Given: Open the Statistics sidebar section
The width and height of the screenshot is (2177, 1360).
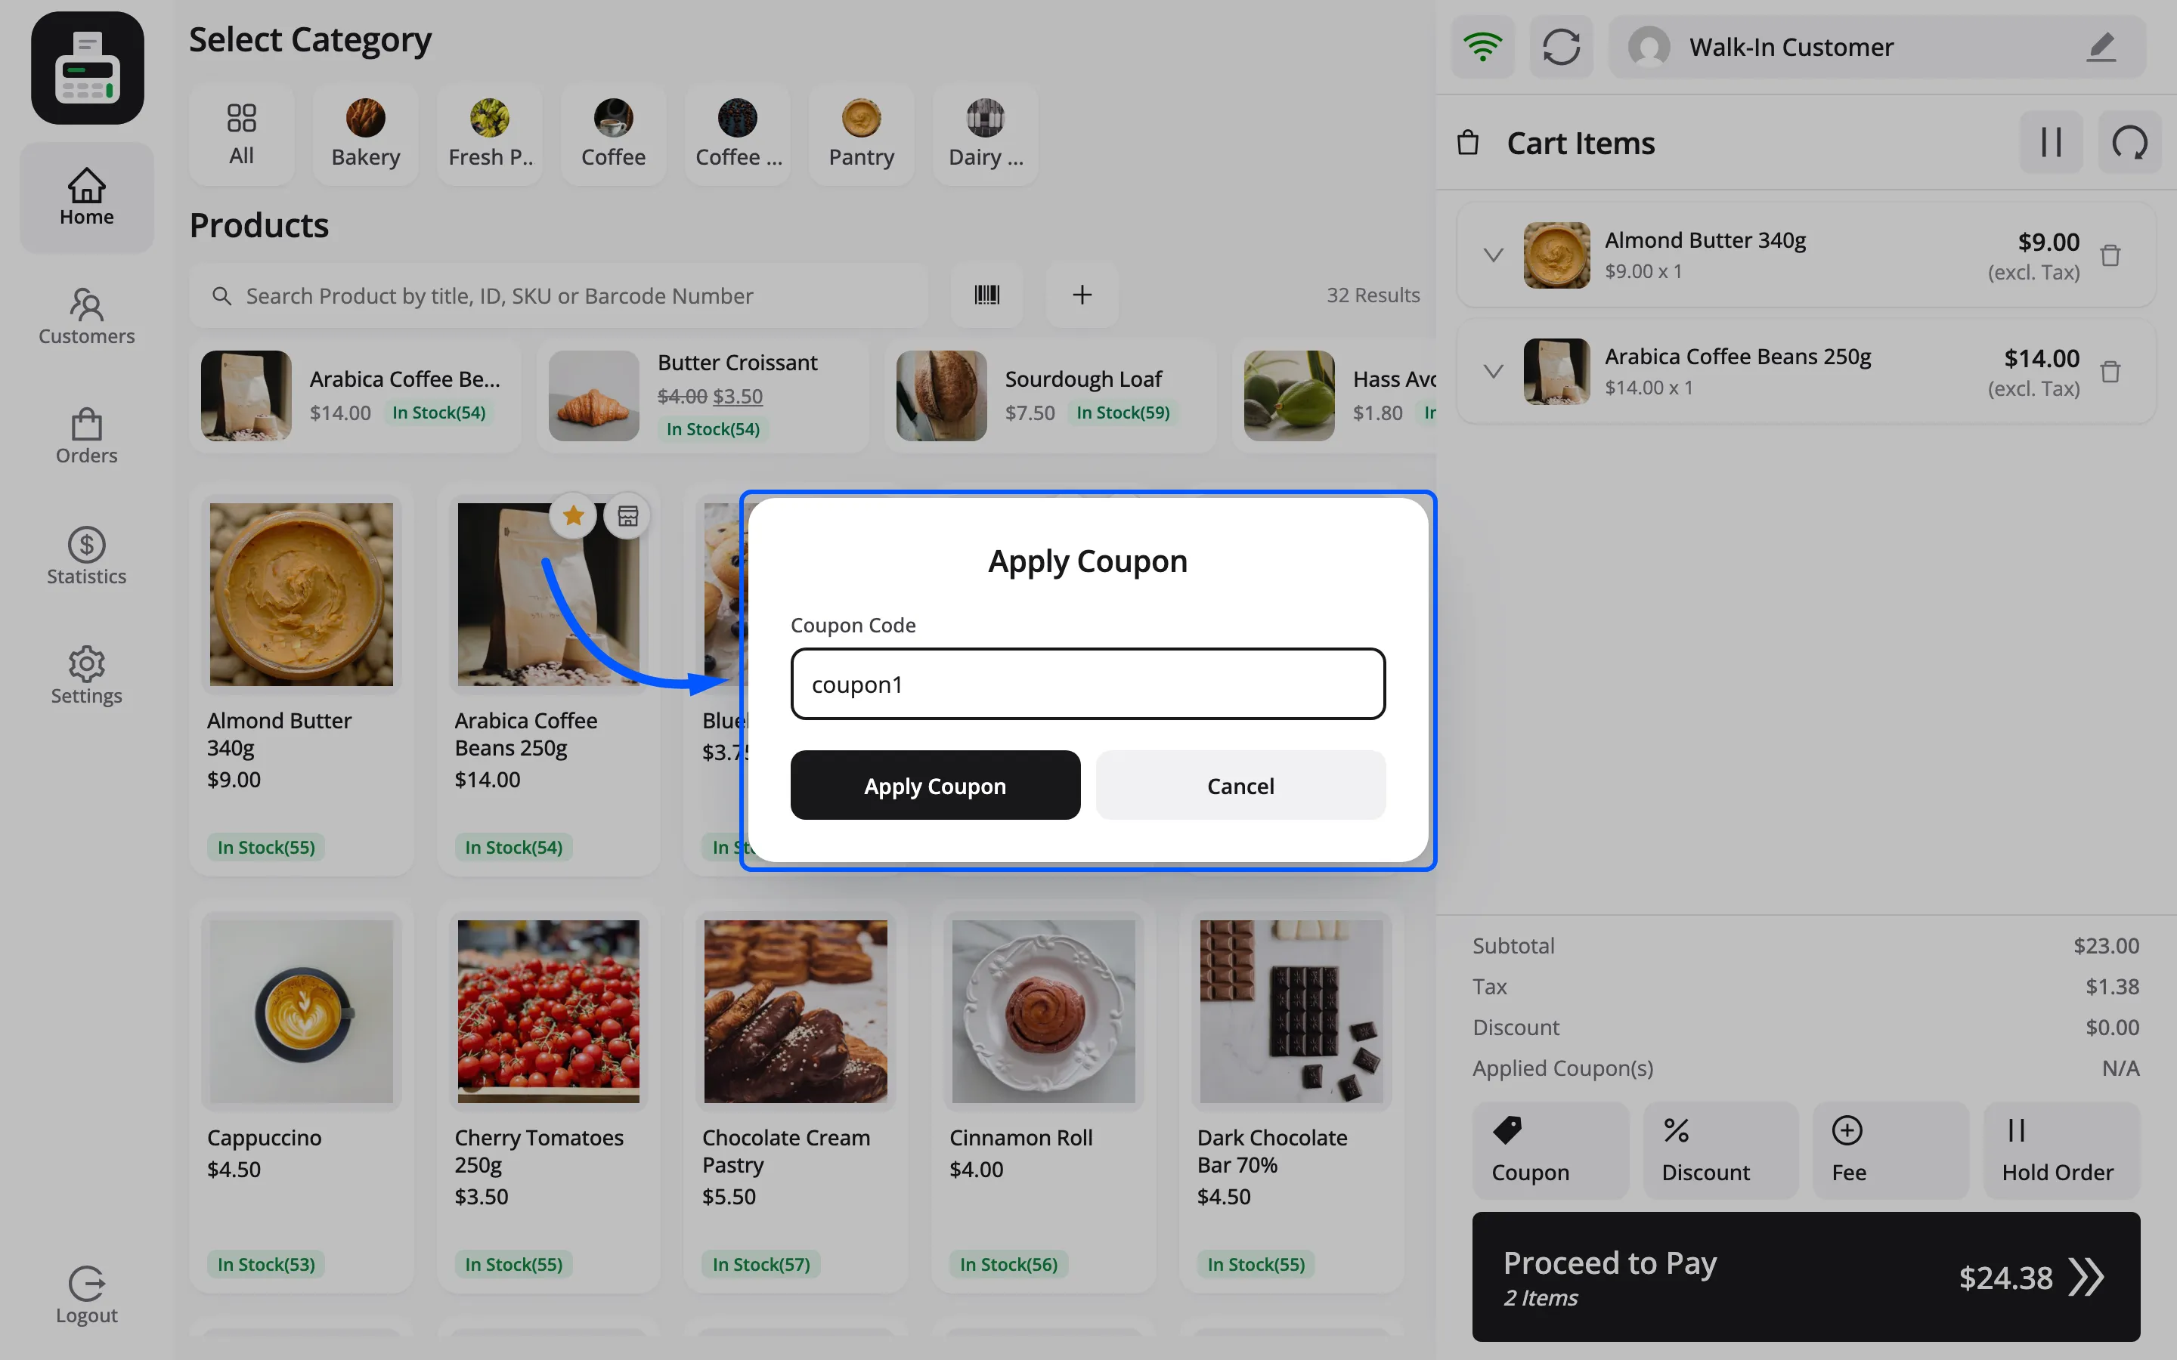Looking at the screenshot, I should coord(86,557).
